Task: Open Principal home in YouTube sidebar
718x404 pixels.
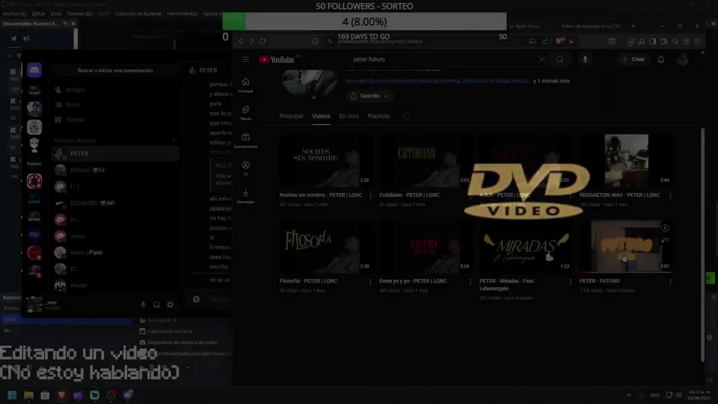Action: (245, 85)
